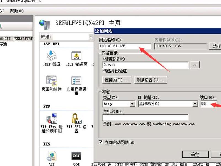The height and width of the screenshot is (166, 221).
Task: Open the FTP SSL 设置 icon
Action: (76, 123)
